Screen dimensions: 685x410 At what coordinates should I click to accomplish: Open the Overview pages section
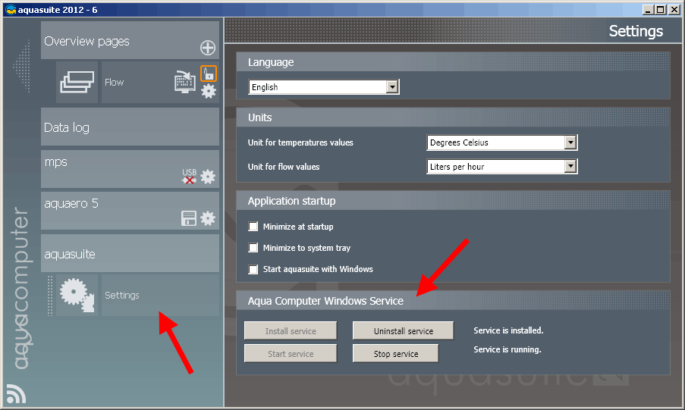pyautogui.click(x=130, y=40)
